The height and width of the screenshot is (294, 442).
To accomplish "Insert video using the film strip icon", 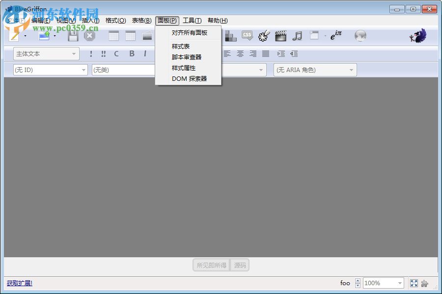I will (x=280, y=35).
